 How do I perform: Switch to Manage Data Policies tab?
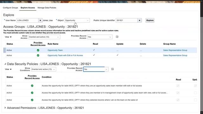(x=47, y=8)
